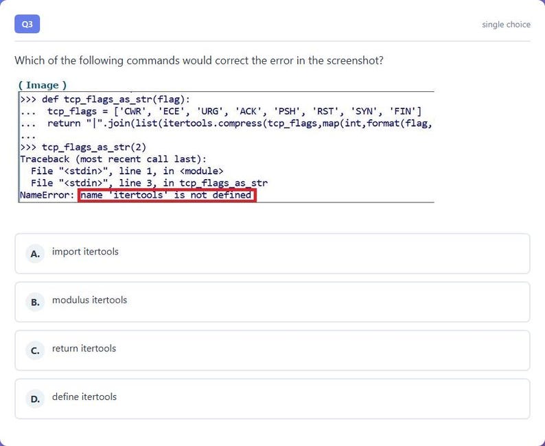This screenshot has height=446, width=545.
Task: Select answer A import itertools
Action: 272,254
